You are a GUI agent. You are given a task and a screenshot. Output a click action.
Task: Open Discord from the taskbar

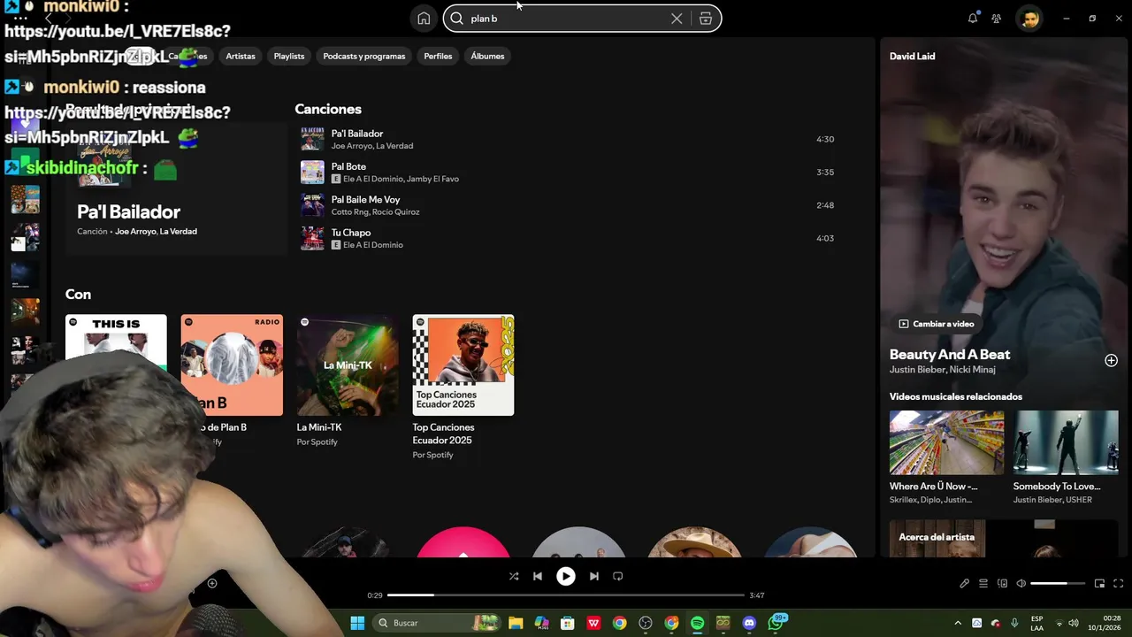click(749, 623)
